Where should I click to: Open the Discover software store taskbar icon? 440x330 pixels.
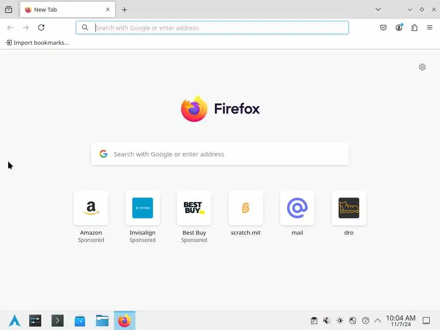click(80, 321)
